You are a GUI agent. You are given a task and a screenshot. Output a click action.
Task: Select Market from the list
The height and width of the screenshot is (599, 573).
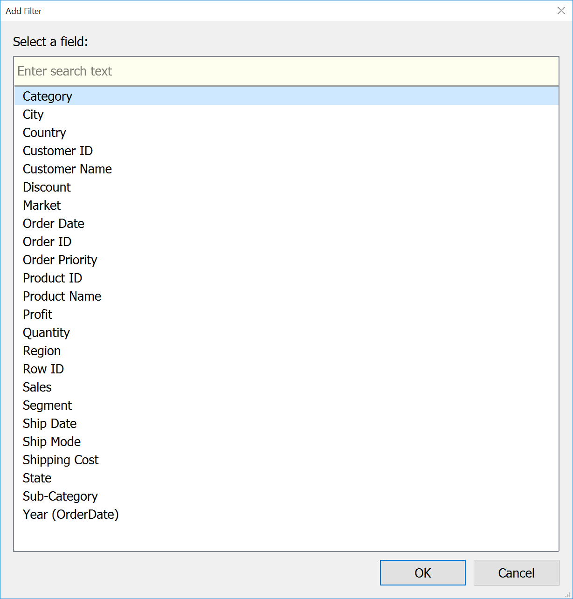(42, 206)
